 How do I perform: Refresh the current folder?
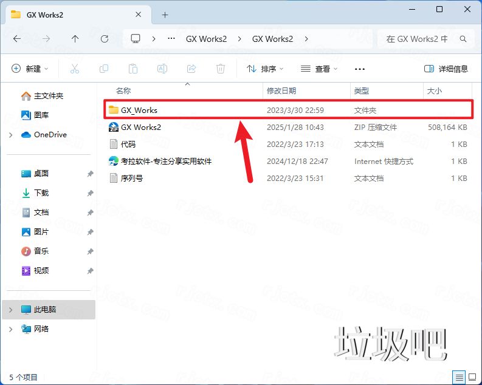[x=105, y=39]
